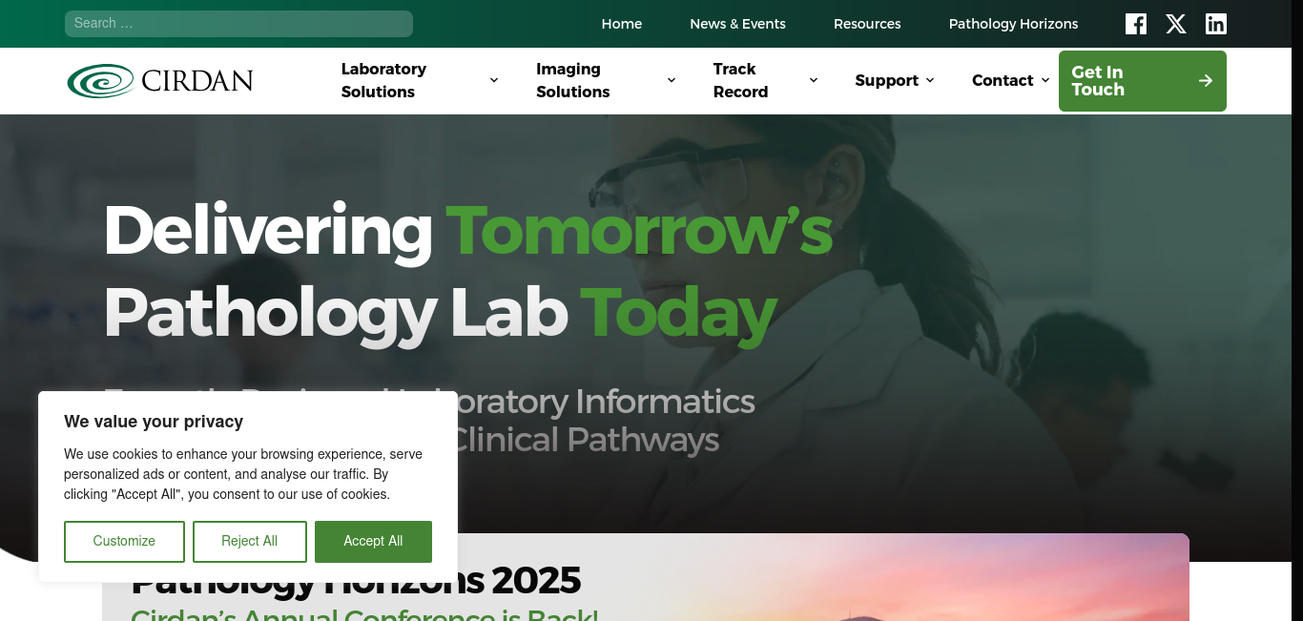Click the page's vertical scrollbar

pyautogui.click(x=1297, y=310)
